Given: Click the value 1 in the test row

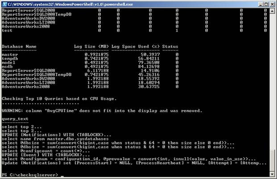Looking at the screenshot, I should click(177, 30).
